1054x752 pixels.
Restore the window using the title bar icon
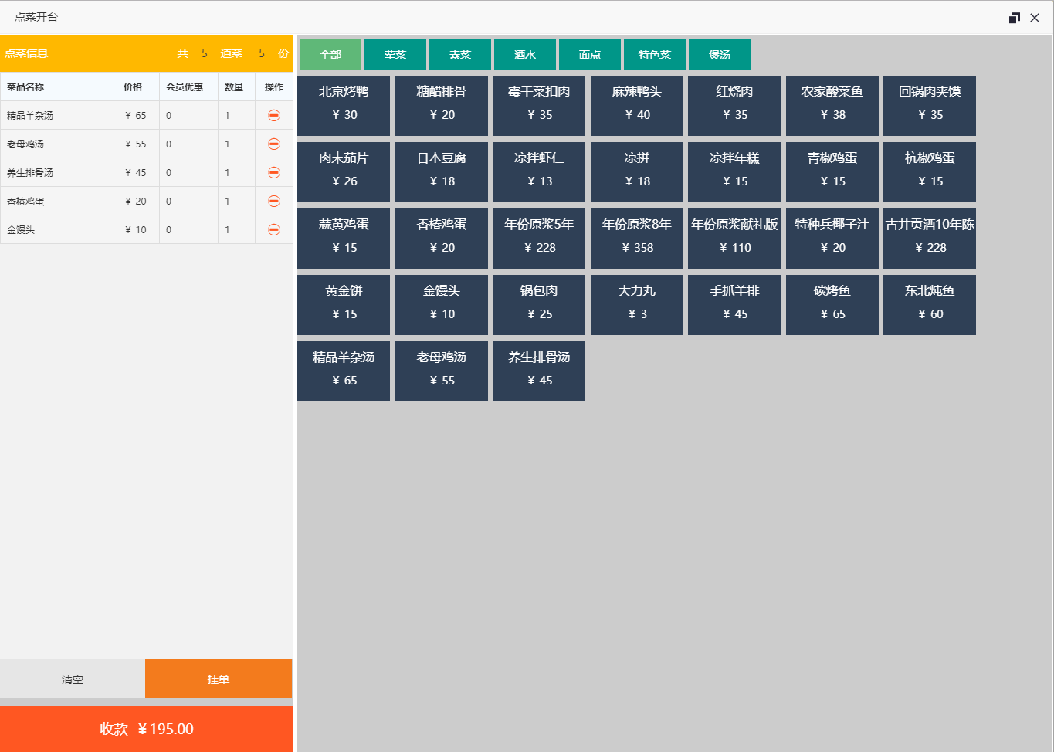[1014, 18]
